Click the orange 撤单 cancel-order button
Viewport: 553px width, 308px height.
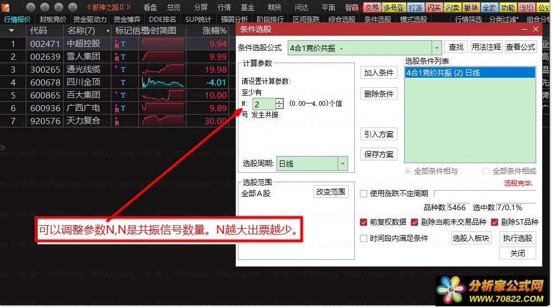tap(471, 7)
